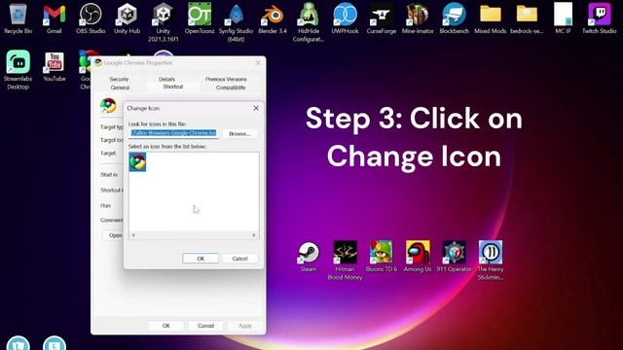Click OK in Google Chrome Properties window

pyautogui.click(x=166, y=326)
